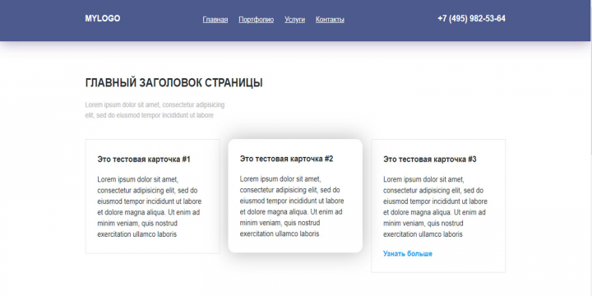Click the body text of card #3
Viewport: 592px width, 296px height.
point(435,206)
